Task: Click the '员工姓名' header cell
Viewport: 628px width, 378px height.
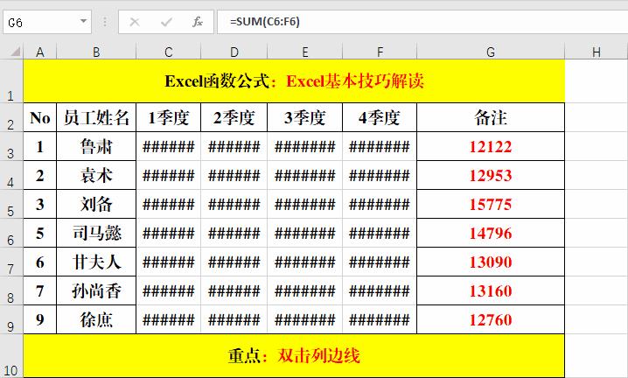Action: point(96,117)
